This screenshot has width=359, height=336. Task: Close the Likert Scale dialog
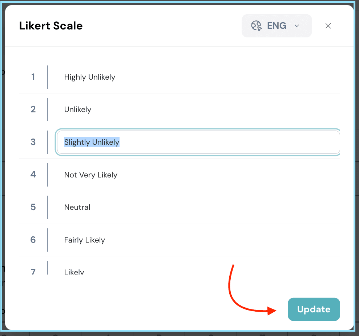coord(328,26)
